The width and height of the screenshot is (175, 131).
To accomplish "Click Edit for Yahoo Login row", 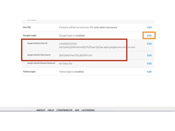I will [x=149, y=72].
